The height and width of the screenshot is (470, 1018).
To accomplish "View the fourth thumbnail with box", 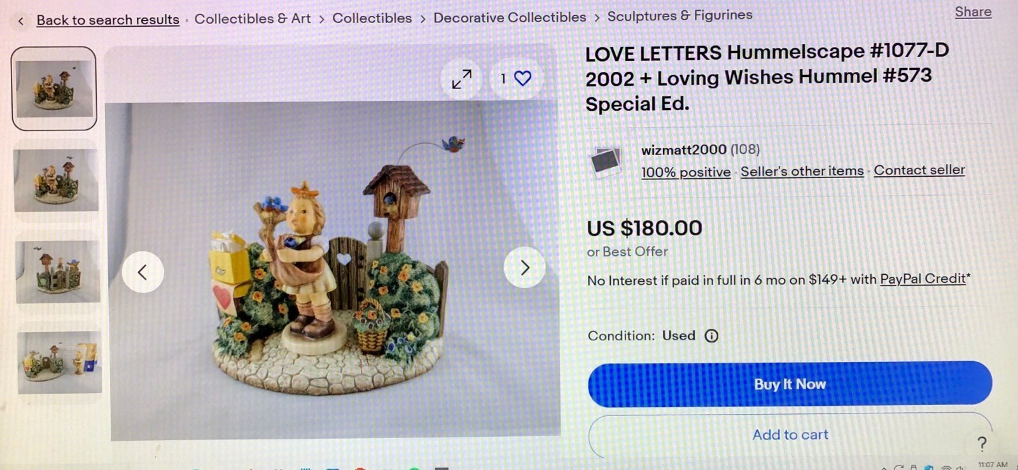I will coord(59,363).
